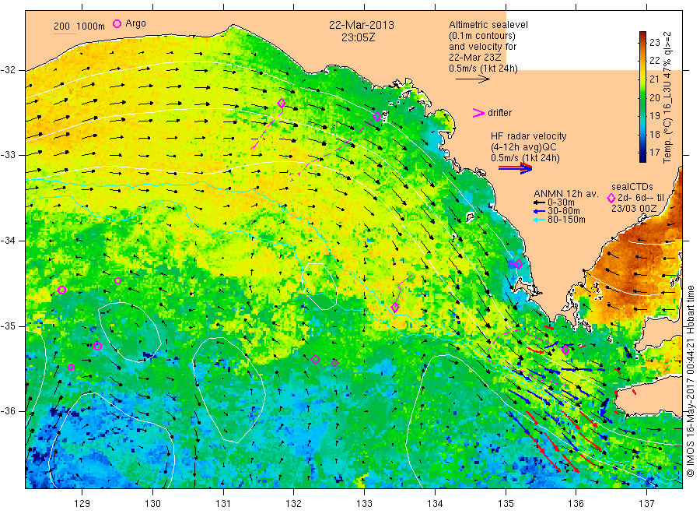700x514 pixels.
Task: Click Argo float circle near 129.2E, 35.2S
Action: coord(98,346)
